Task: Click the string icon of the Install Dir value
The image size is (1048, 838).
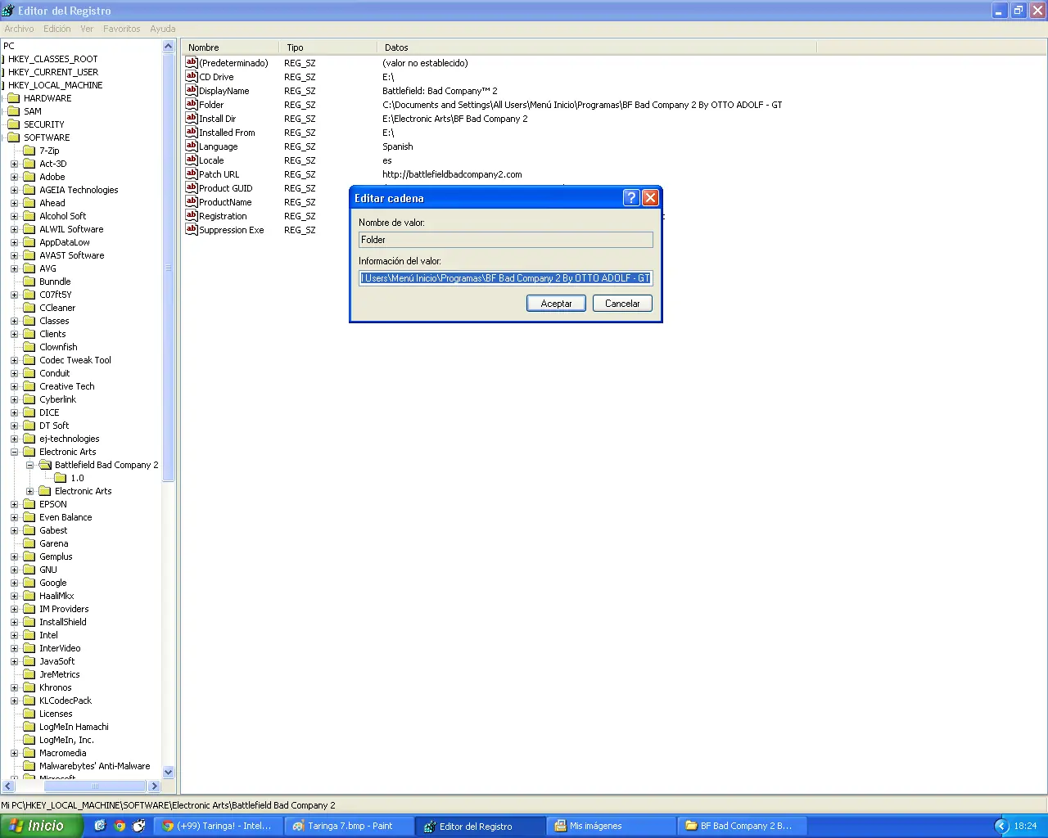Action: tap(192, 118)
